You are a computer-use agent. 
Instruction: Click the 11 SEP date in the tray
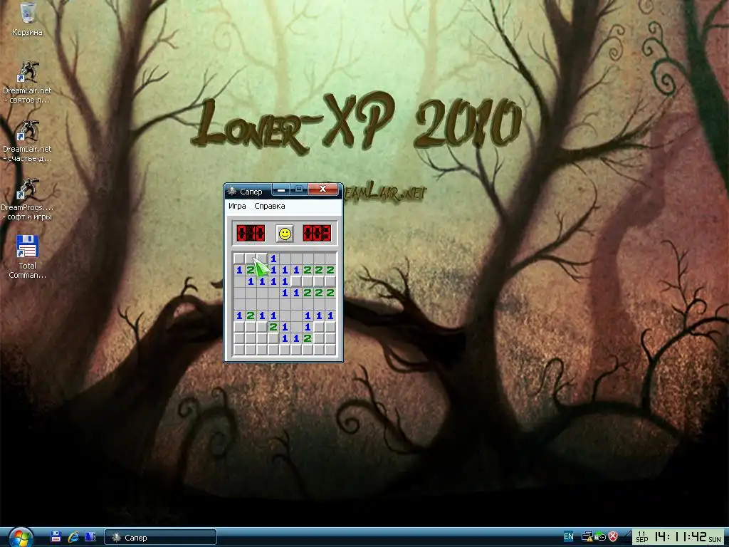(x=642, y=537)
